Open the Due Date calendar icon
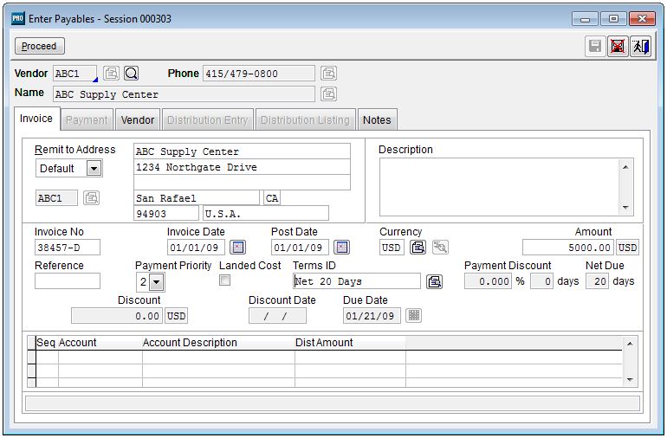The width and height of the screenshot is (667, 438). click(413, 316)
